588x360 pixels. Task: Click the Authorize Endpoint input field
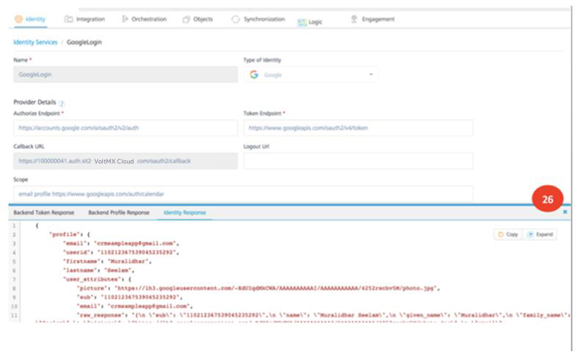click(126, 128)
